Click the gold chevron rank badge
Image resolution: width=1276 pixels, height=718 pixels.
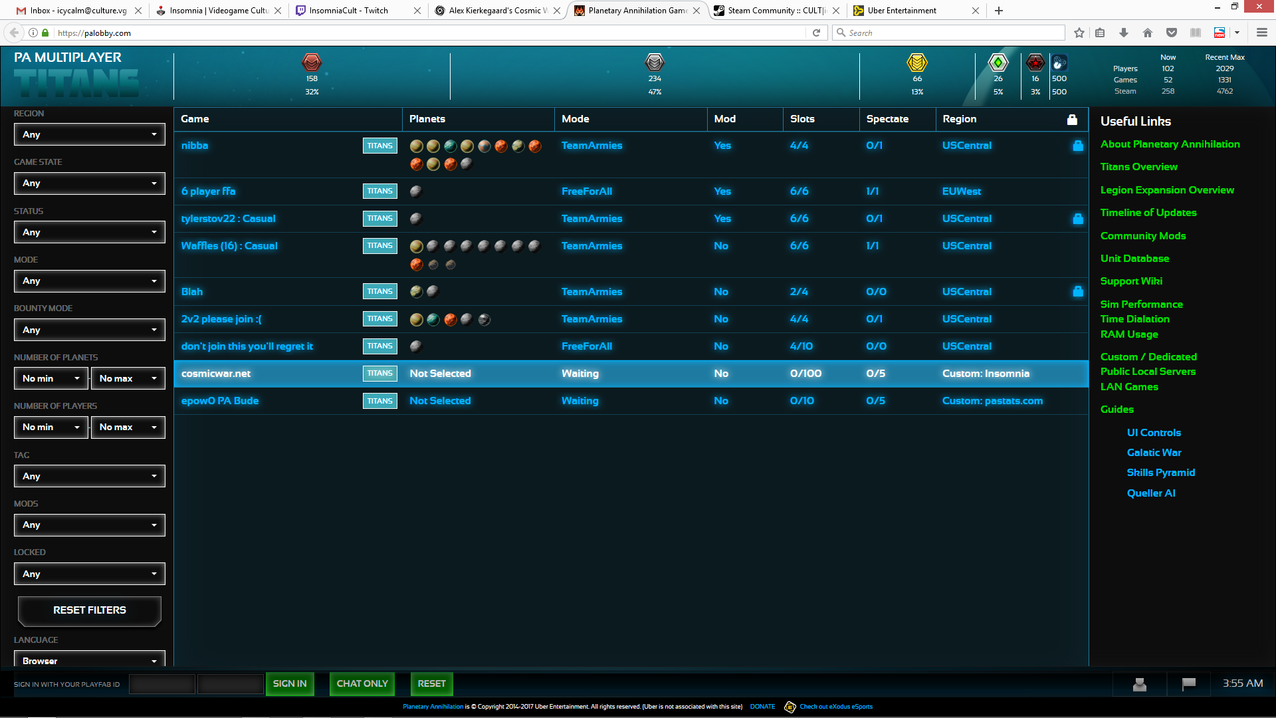tap(917, 62)
